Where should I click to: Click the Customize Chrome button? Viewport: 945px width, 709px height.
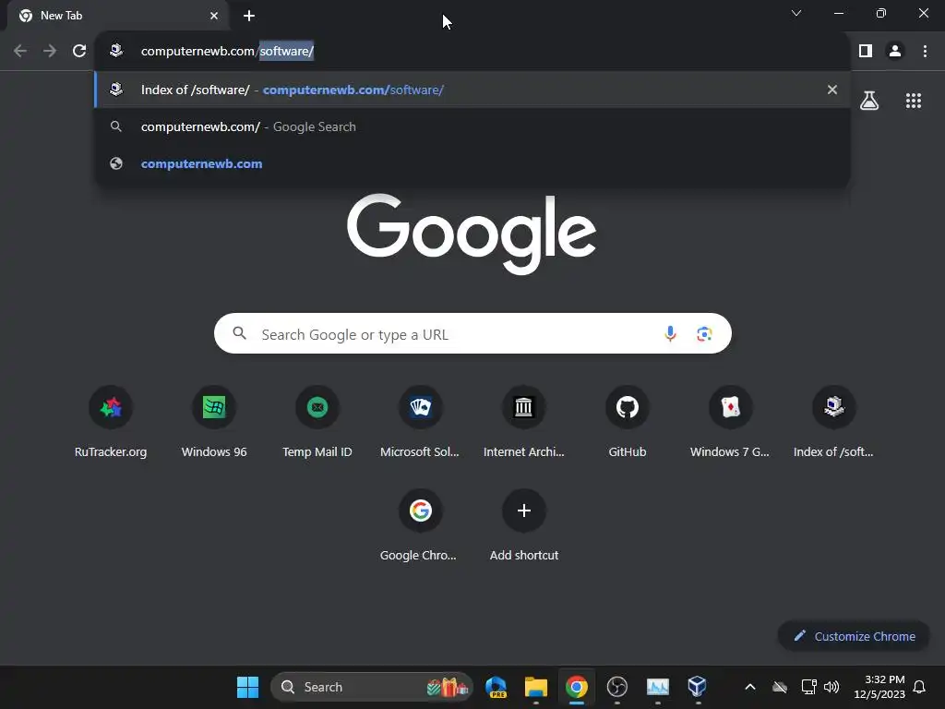[x=854, y=636]
